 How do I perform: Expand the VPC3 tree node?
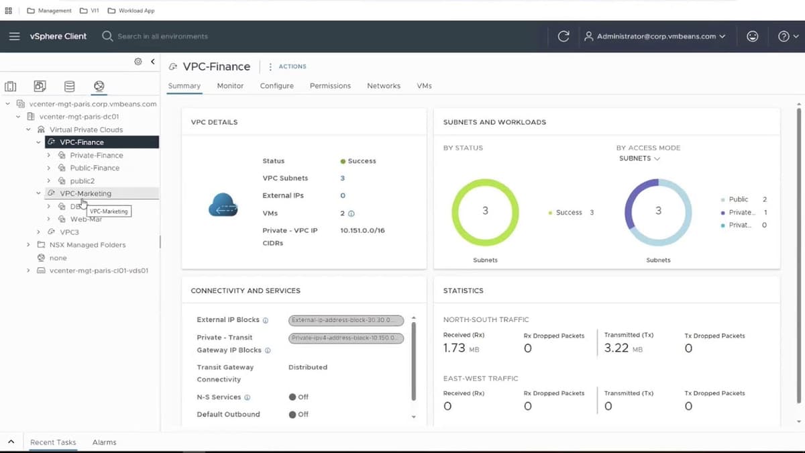click(38, 232)
